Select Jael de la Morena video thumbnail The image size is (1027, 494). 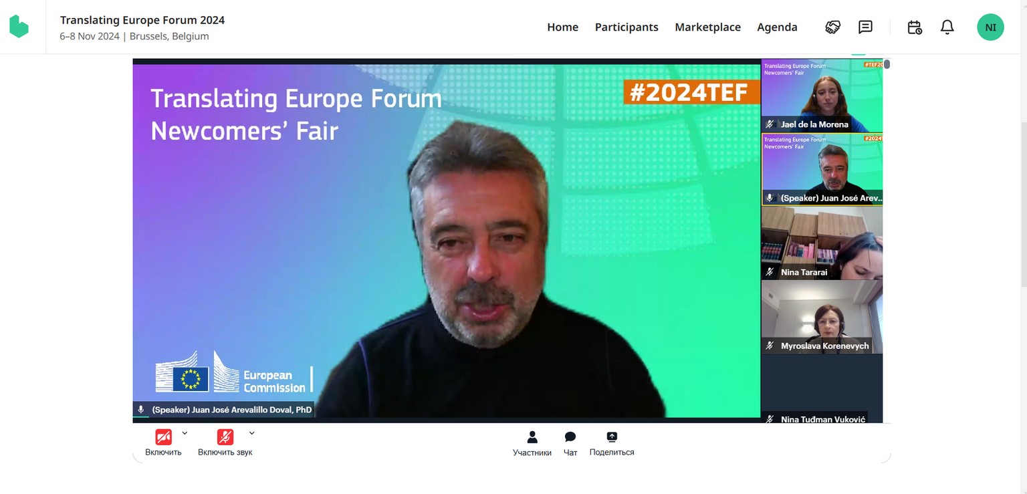coord(822,96)
